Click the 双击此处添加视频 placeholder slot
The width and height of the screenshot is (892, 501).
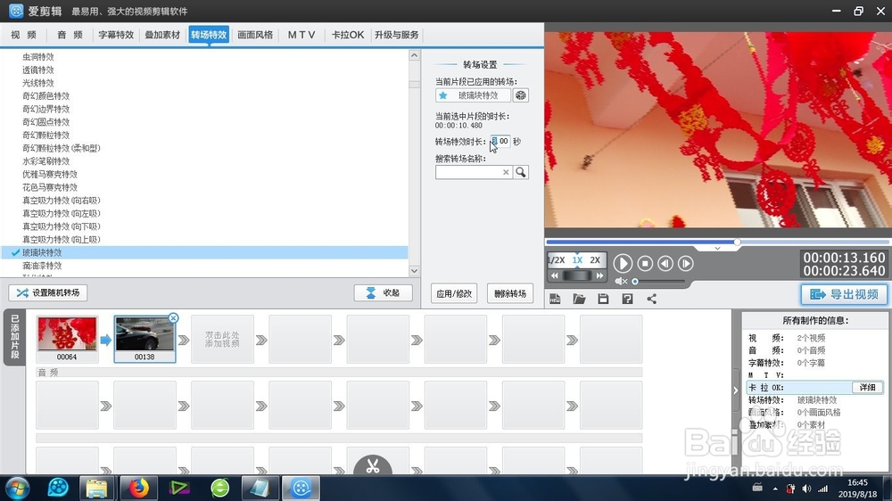point(222,339)
